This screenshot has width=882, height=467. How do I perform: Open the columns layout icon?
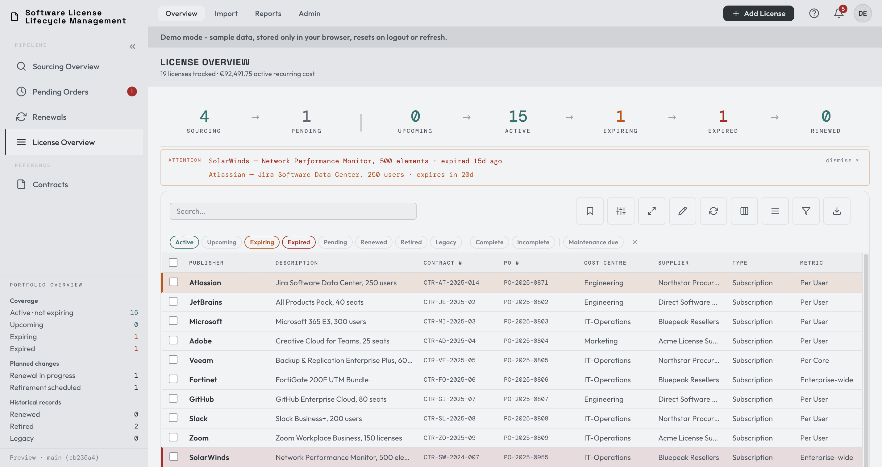[744, 211]
